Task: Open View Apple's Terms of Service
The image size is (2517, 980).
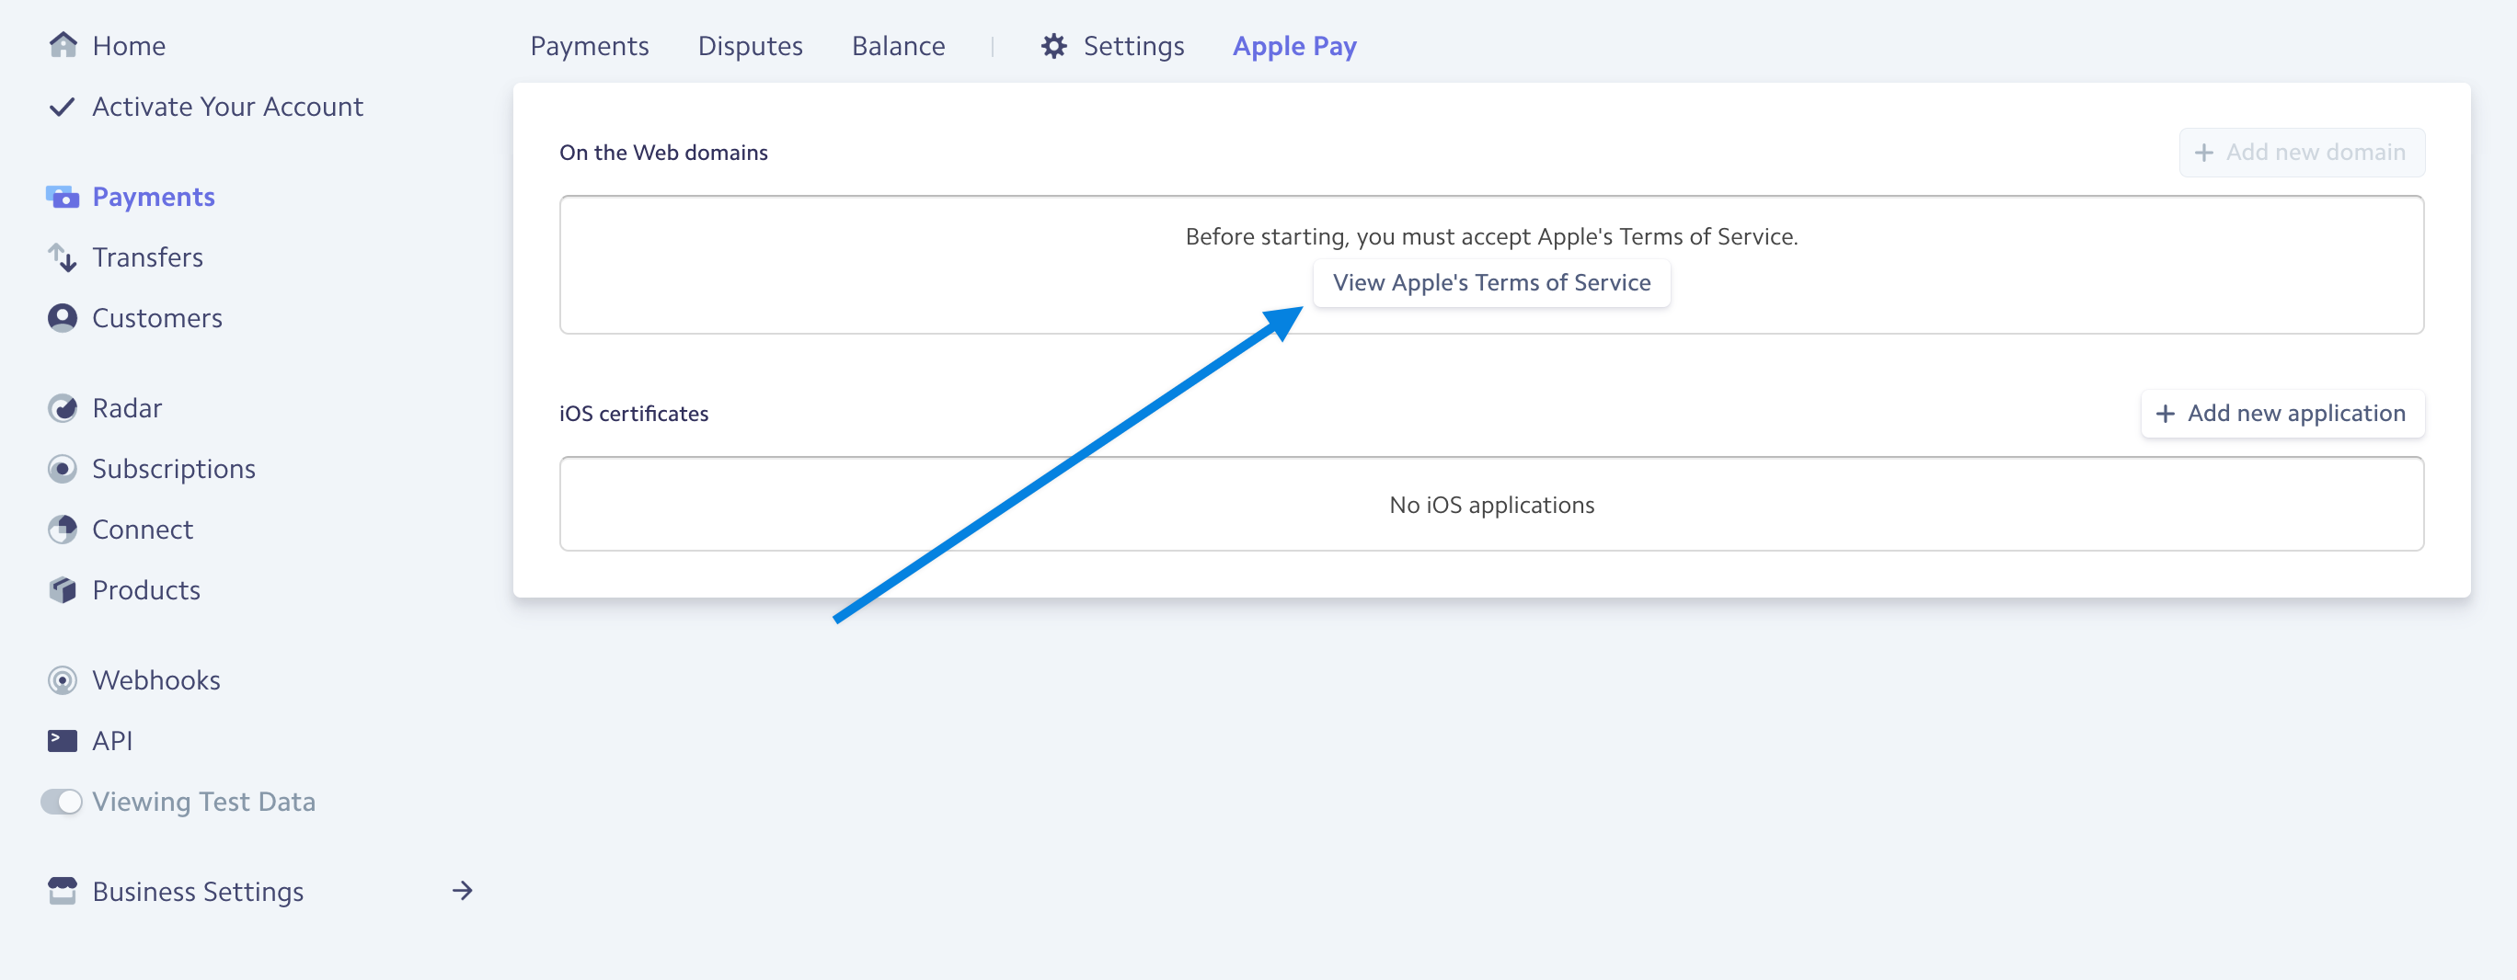Action: point(1491,283)
